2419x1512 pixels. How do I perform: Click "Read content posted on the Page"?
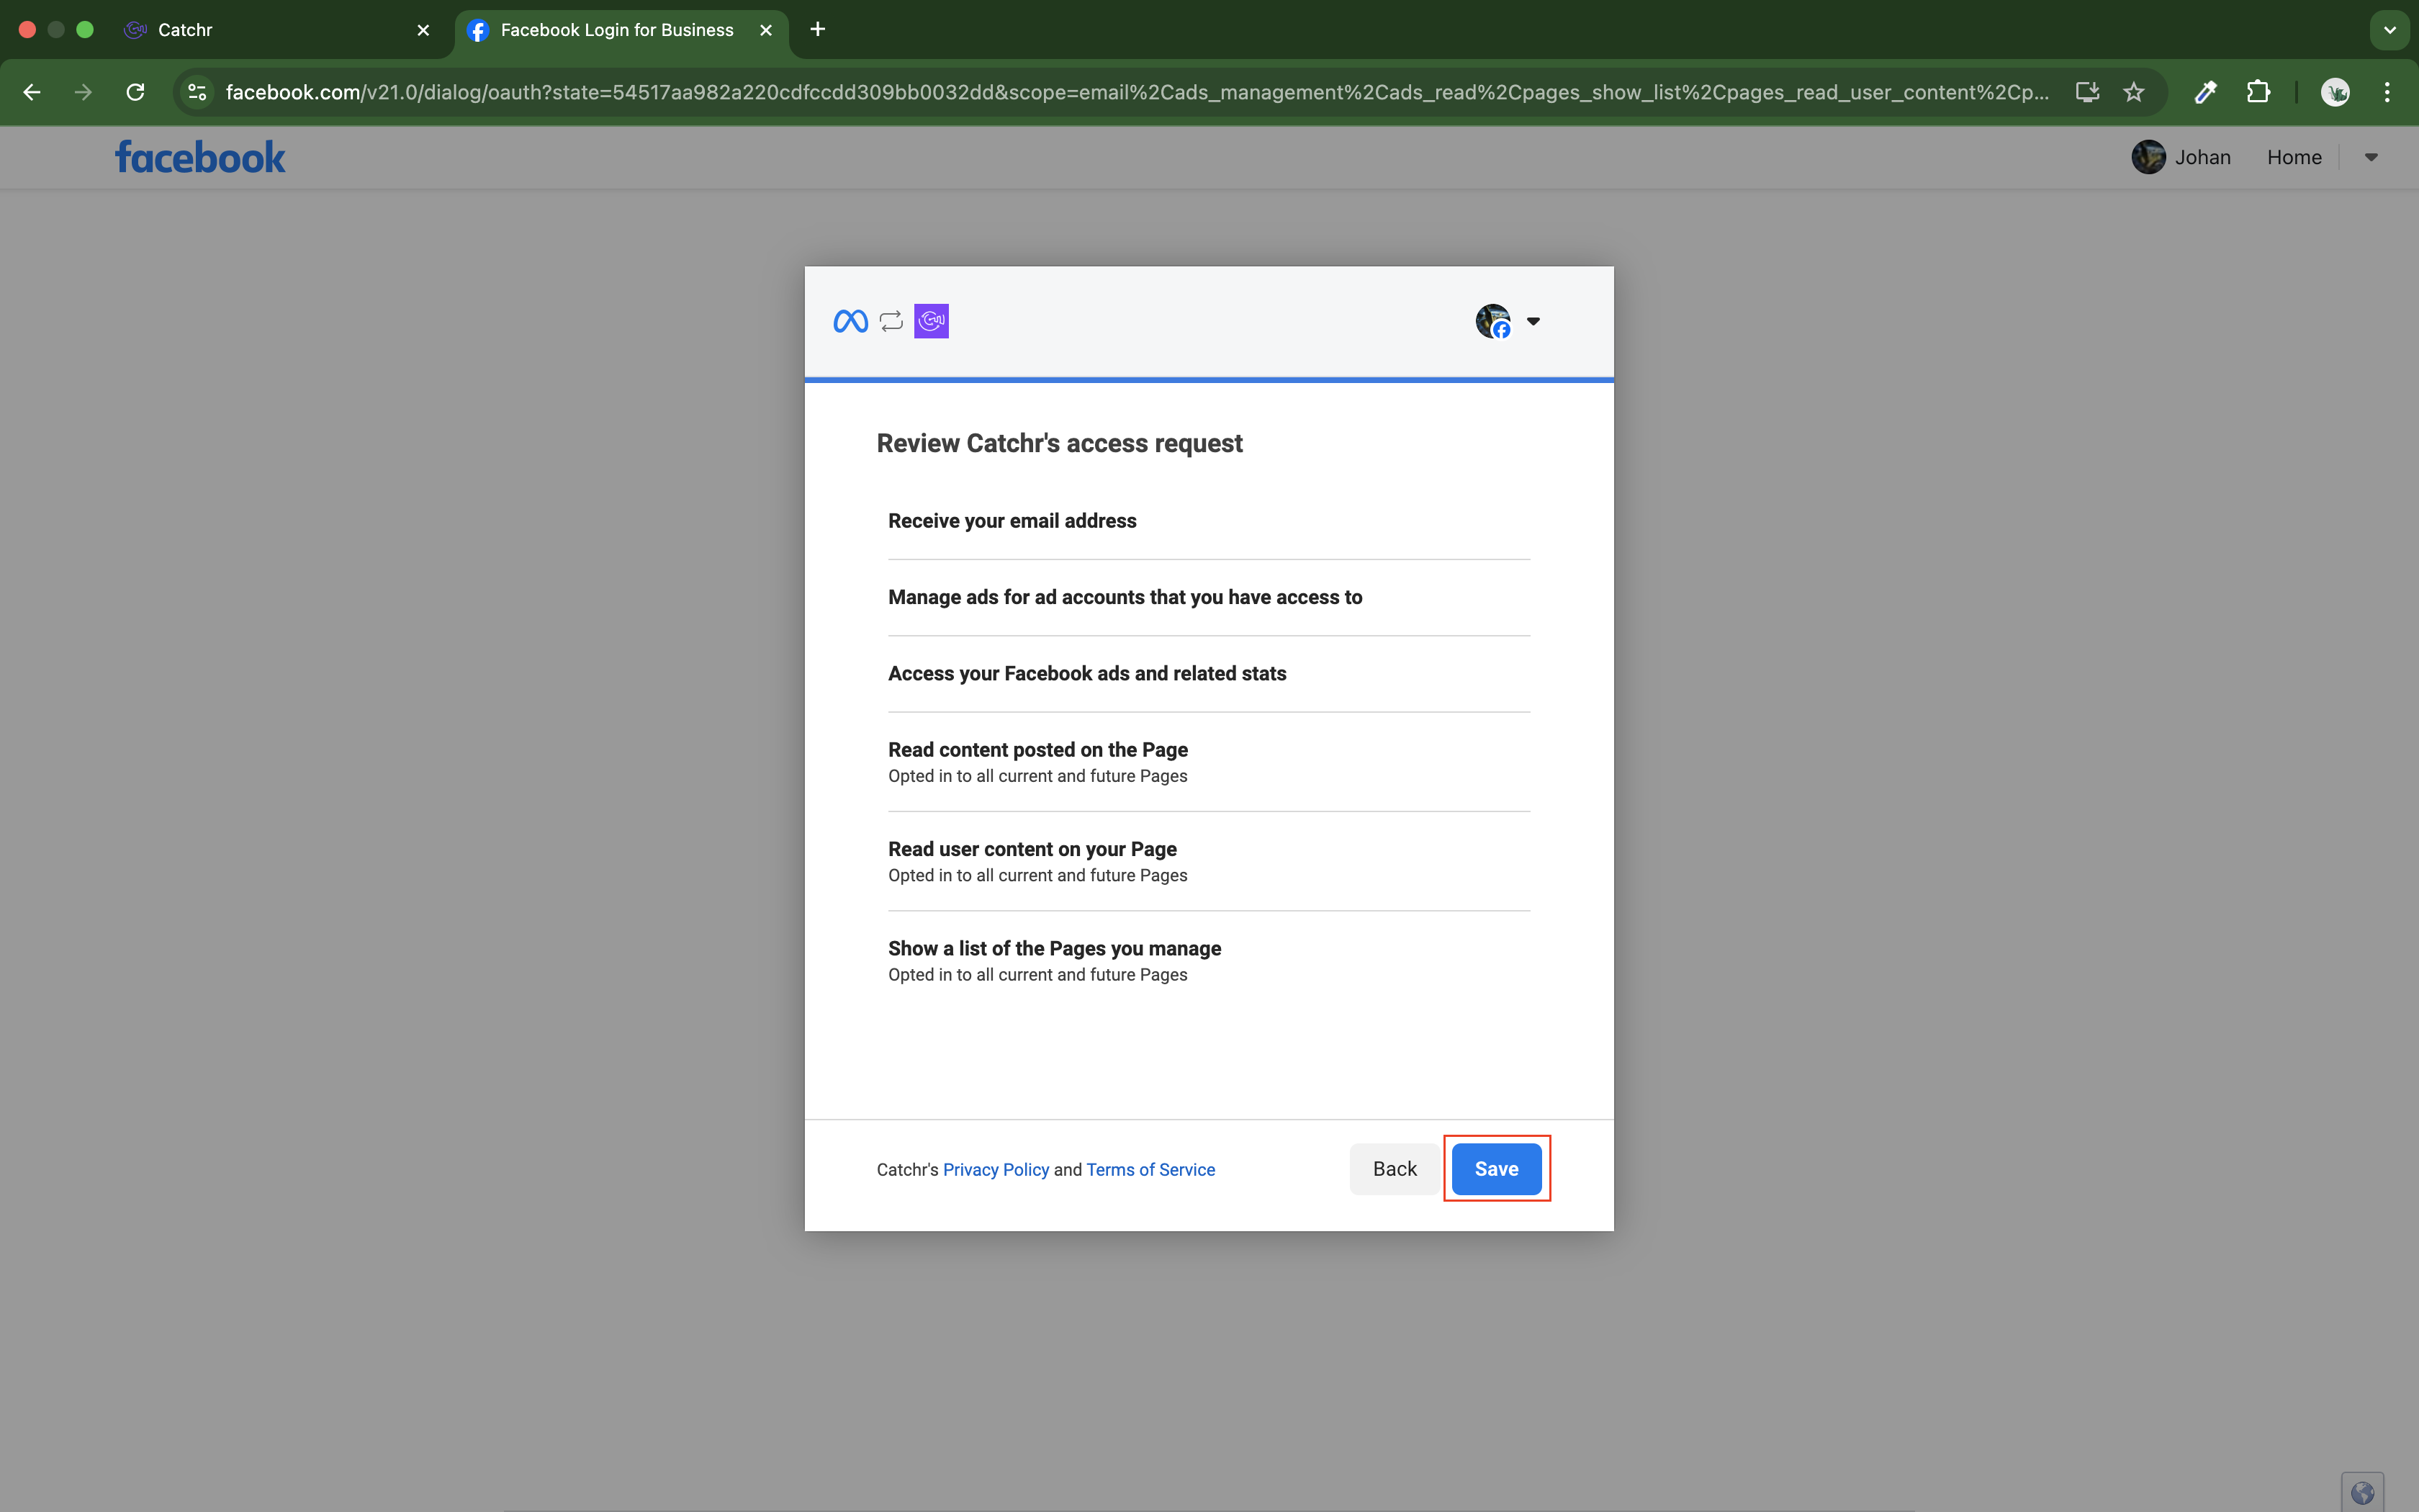1037,750
